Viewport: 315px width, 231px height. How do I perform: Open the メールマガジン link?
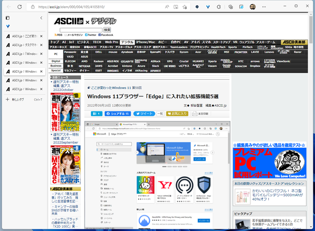pos(73,35)
